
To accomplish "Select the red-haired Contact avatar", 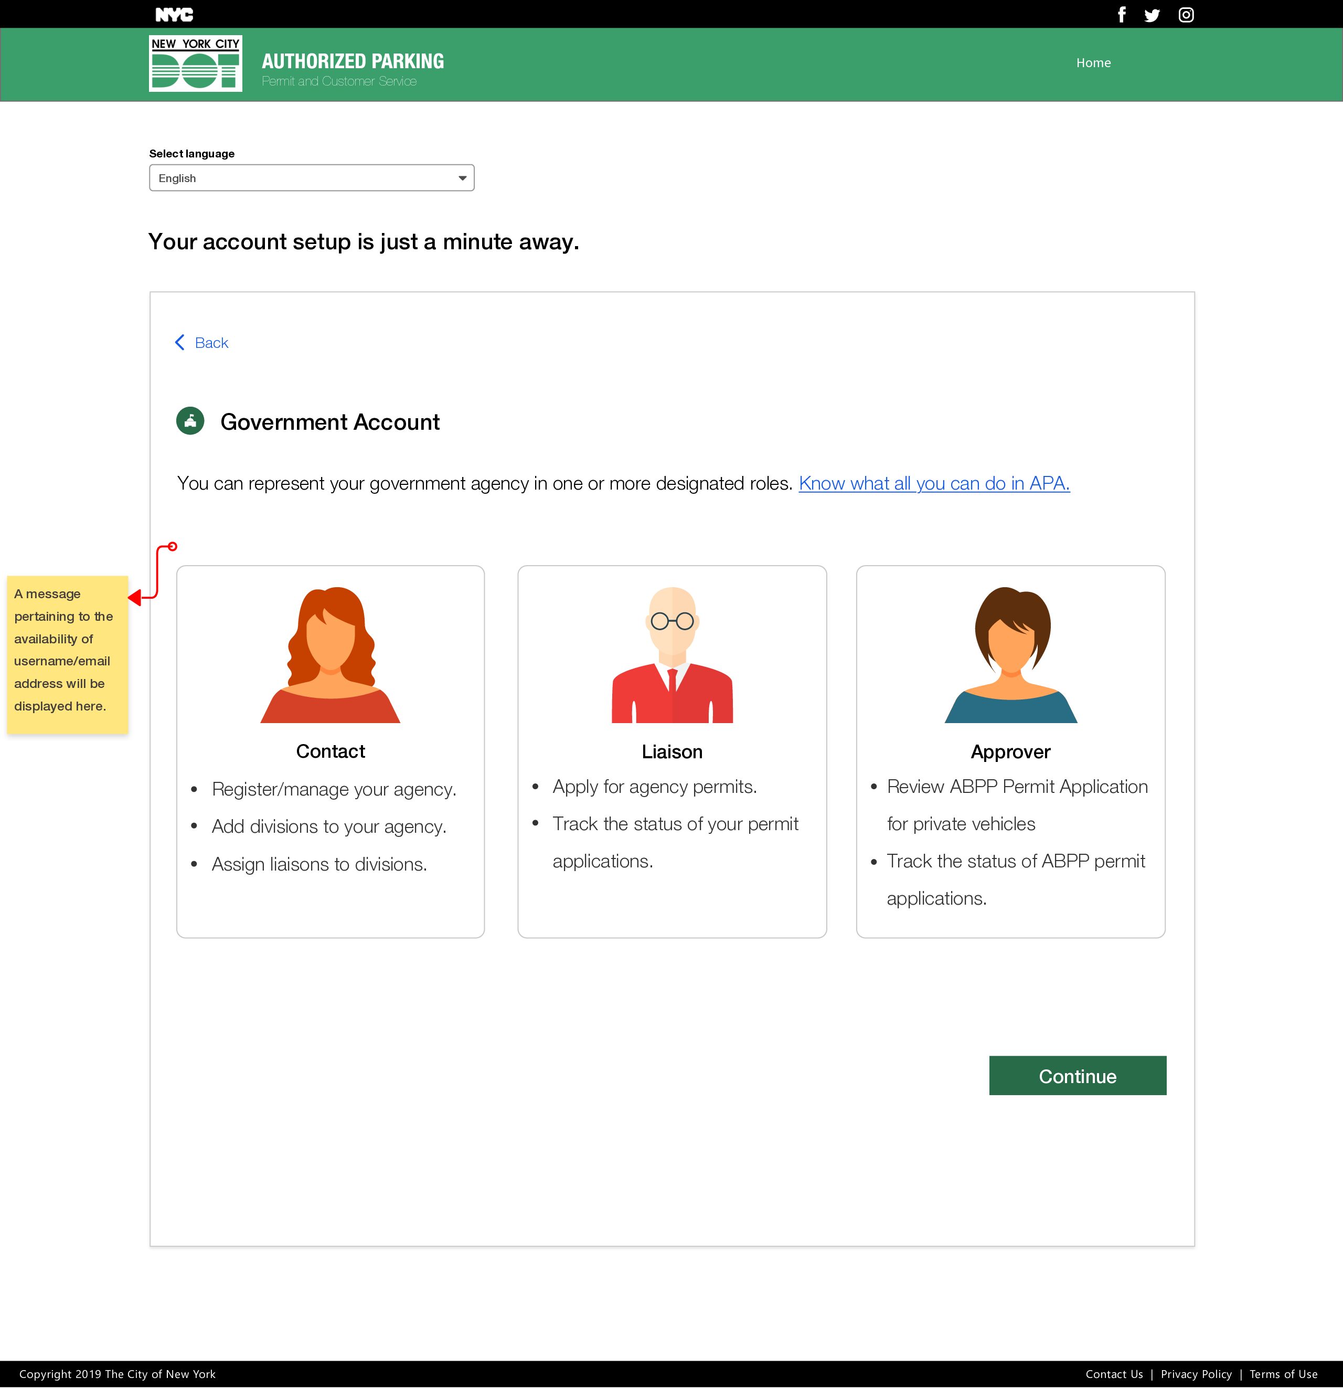I will (x=330, y=654).
